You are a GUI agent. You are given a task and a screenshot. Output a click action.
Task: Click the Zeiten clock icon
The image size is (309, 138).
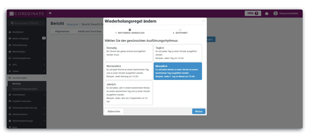pyautogui.click(x=10, y=71)
